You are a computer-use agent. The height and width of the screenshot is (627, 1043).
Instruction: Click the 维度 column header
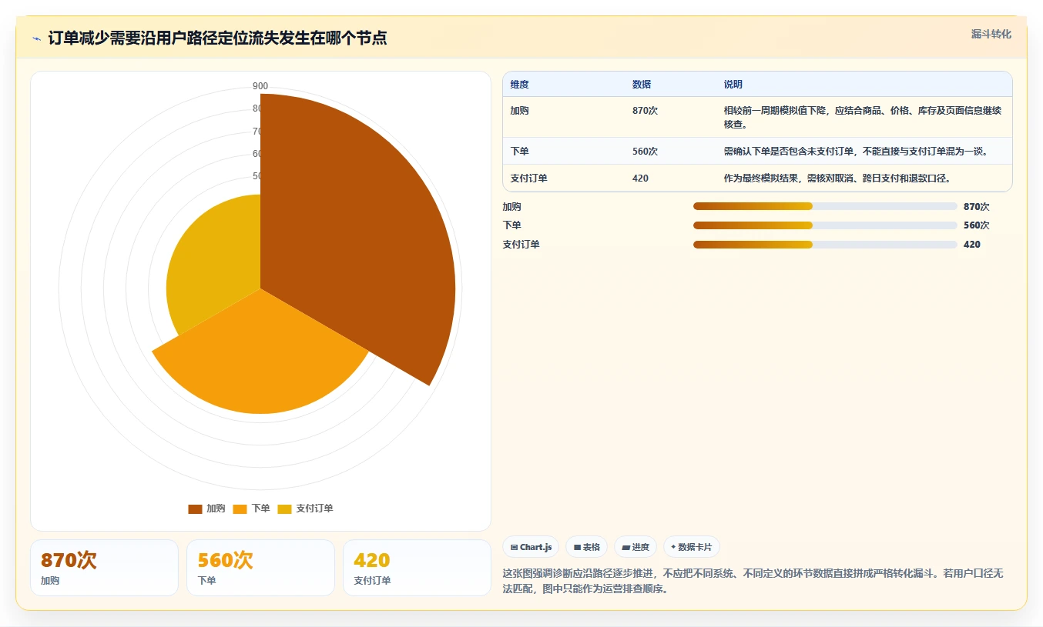coord(519,85)
